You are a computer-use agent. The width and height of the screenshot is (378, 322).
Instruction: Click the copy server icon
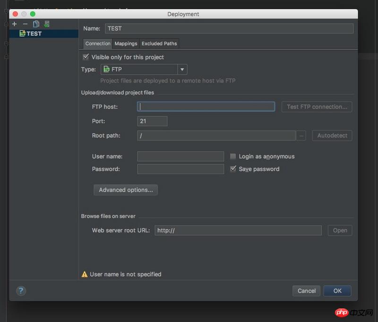(x=36, y=24)
